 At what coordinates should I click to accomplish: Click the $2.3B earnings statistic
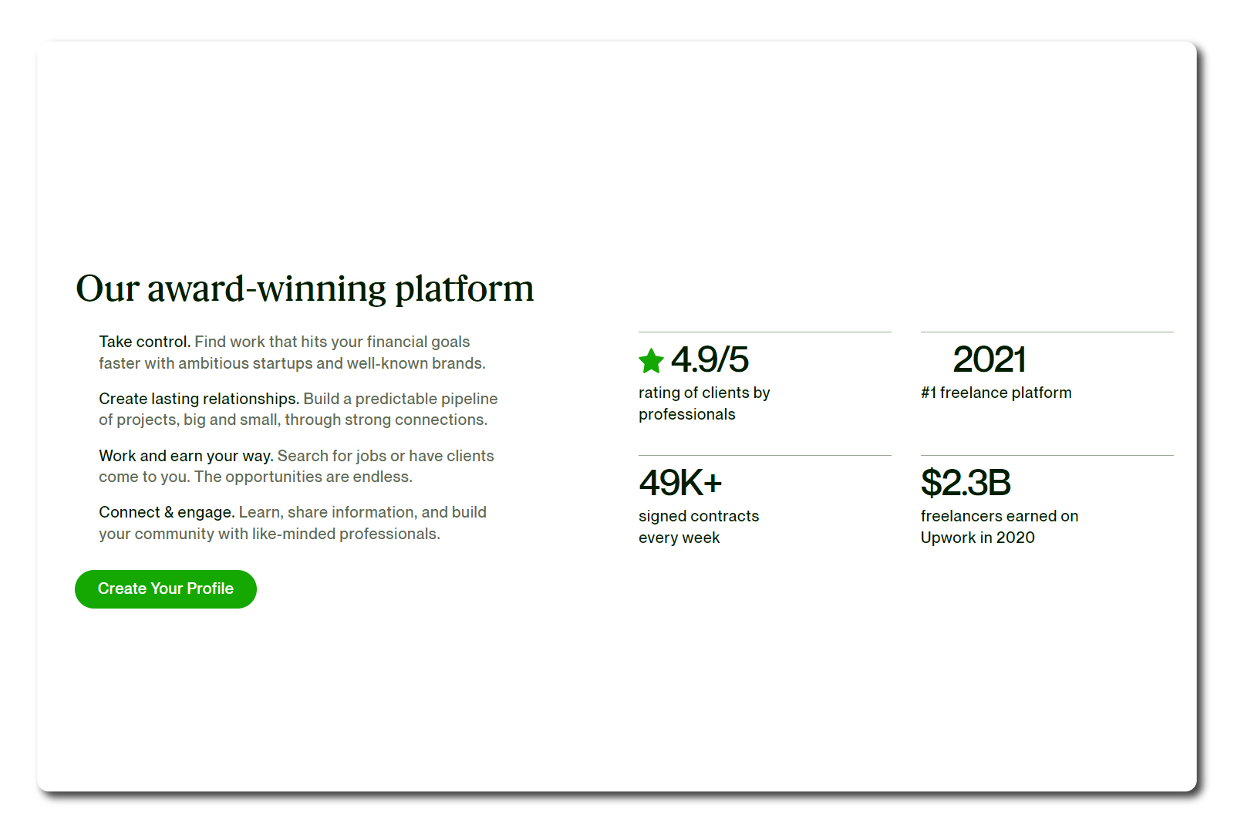tap(966, 483)
